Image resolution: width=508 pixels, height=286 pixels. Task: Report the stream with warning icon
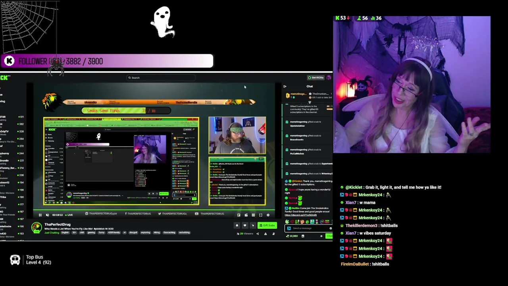pyautogui.click(x=266, y=234)
